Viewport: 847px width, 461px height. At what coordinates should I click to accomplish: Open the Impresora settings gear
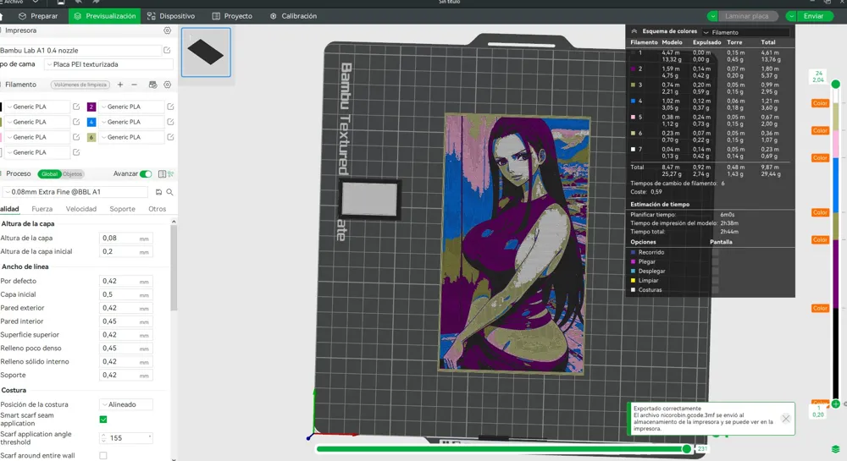tap(168, 30)
